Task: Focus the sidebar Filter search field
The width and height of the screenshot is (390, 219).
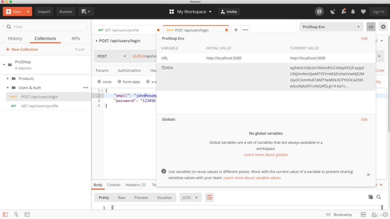Action: pos(46,27)
